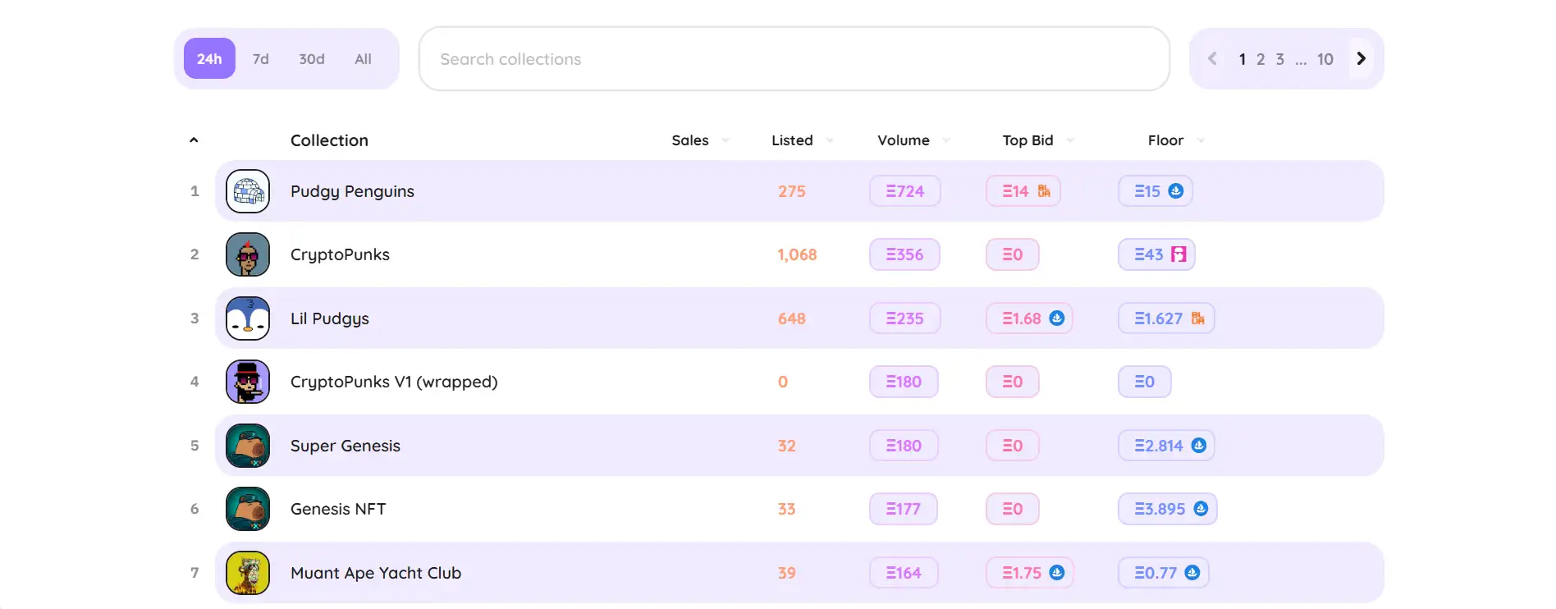Click the pink marketplace icon in CryptoPunks floor
1556x609 pixels.
pyautogui.click(x=1178, y=254)
